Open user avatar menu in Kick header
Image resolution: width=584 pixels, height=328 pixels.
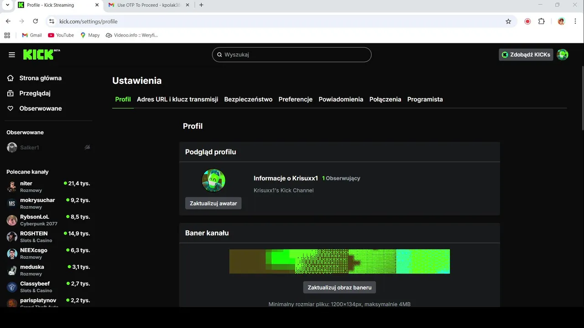[x=563, y=55]
